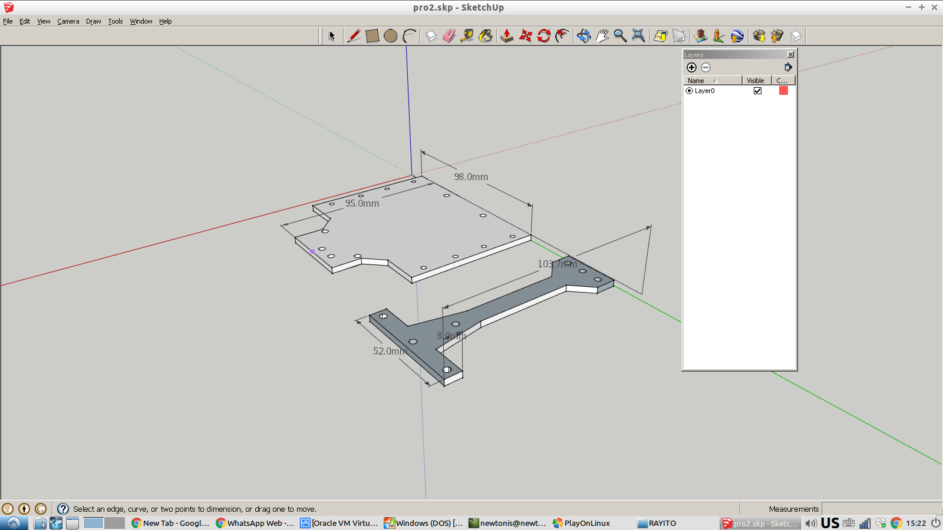The height and width of the screenshot is (530, 943).
Task: Activate the Rotate tool
Action: click(x=543, y=36)
